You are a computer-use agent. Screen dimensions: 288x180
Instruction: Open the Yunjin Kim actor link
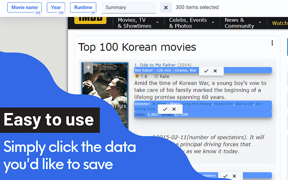[x=224, y=104]
